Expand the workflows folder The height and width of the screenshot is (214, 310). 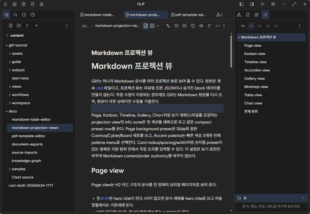[x=10, y=95]
